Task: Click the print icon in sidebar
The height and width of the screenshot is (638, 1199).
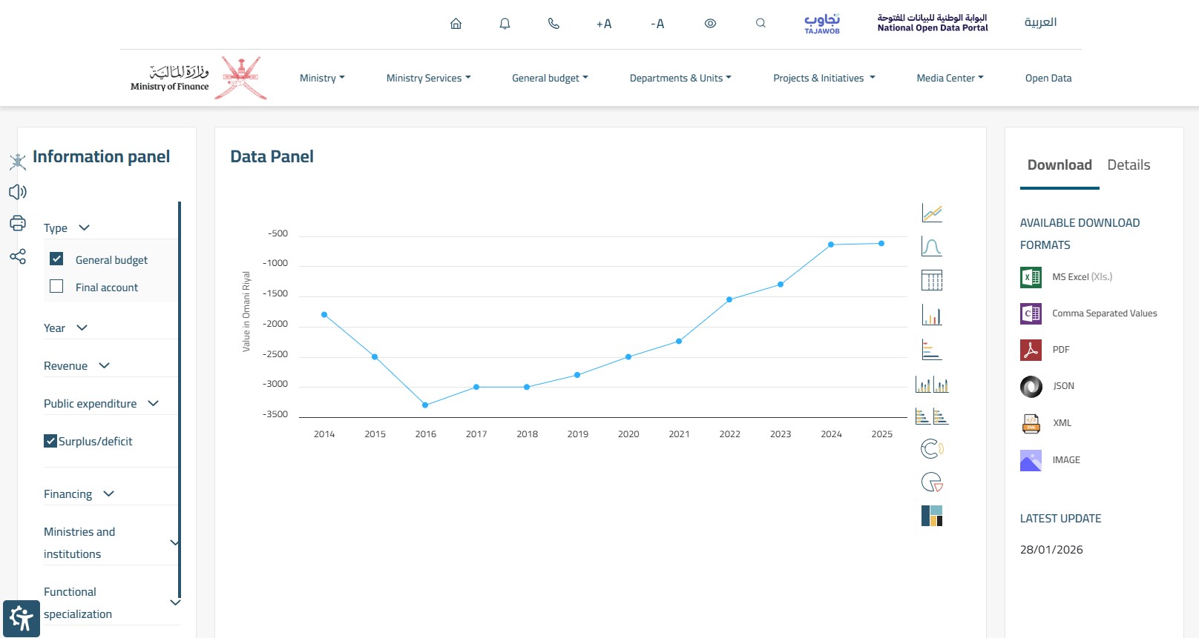Action: pyautogui.click(x=18, y=223)
